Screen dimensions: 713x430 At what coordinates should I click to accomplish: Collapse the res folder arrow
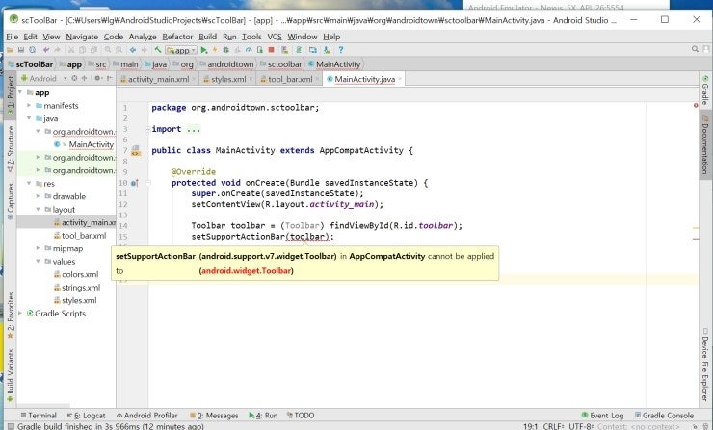[x=29, y=184]
